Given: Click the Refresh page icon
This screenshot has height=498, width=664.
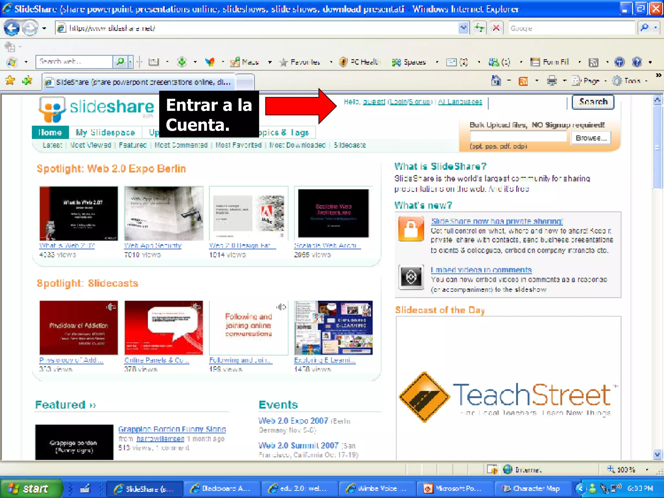Looking at the screenshot, I should pyautogui.click(x=479, y=28).
